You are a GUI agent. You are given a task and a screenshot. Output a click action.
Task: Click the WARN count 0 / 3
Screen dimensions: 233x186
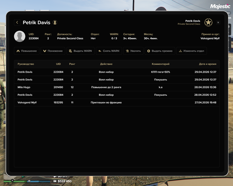(x=114, y=38)
